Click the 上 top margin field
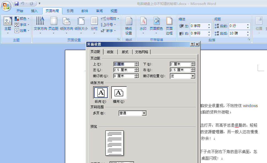This screenshot has width=267, height=163. (x=124, y=64)
